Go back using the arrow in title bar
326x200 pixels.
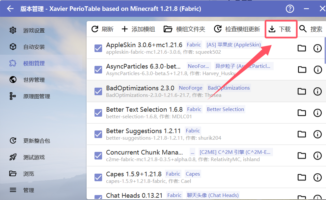click(x=10, y=9)
